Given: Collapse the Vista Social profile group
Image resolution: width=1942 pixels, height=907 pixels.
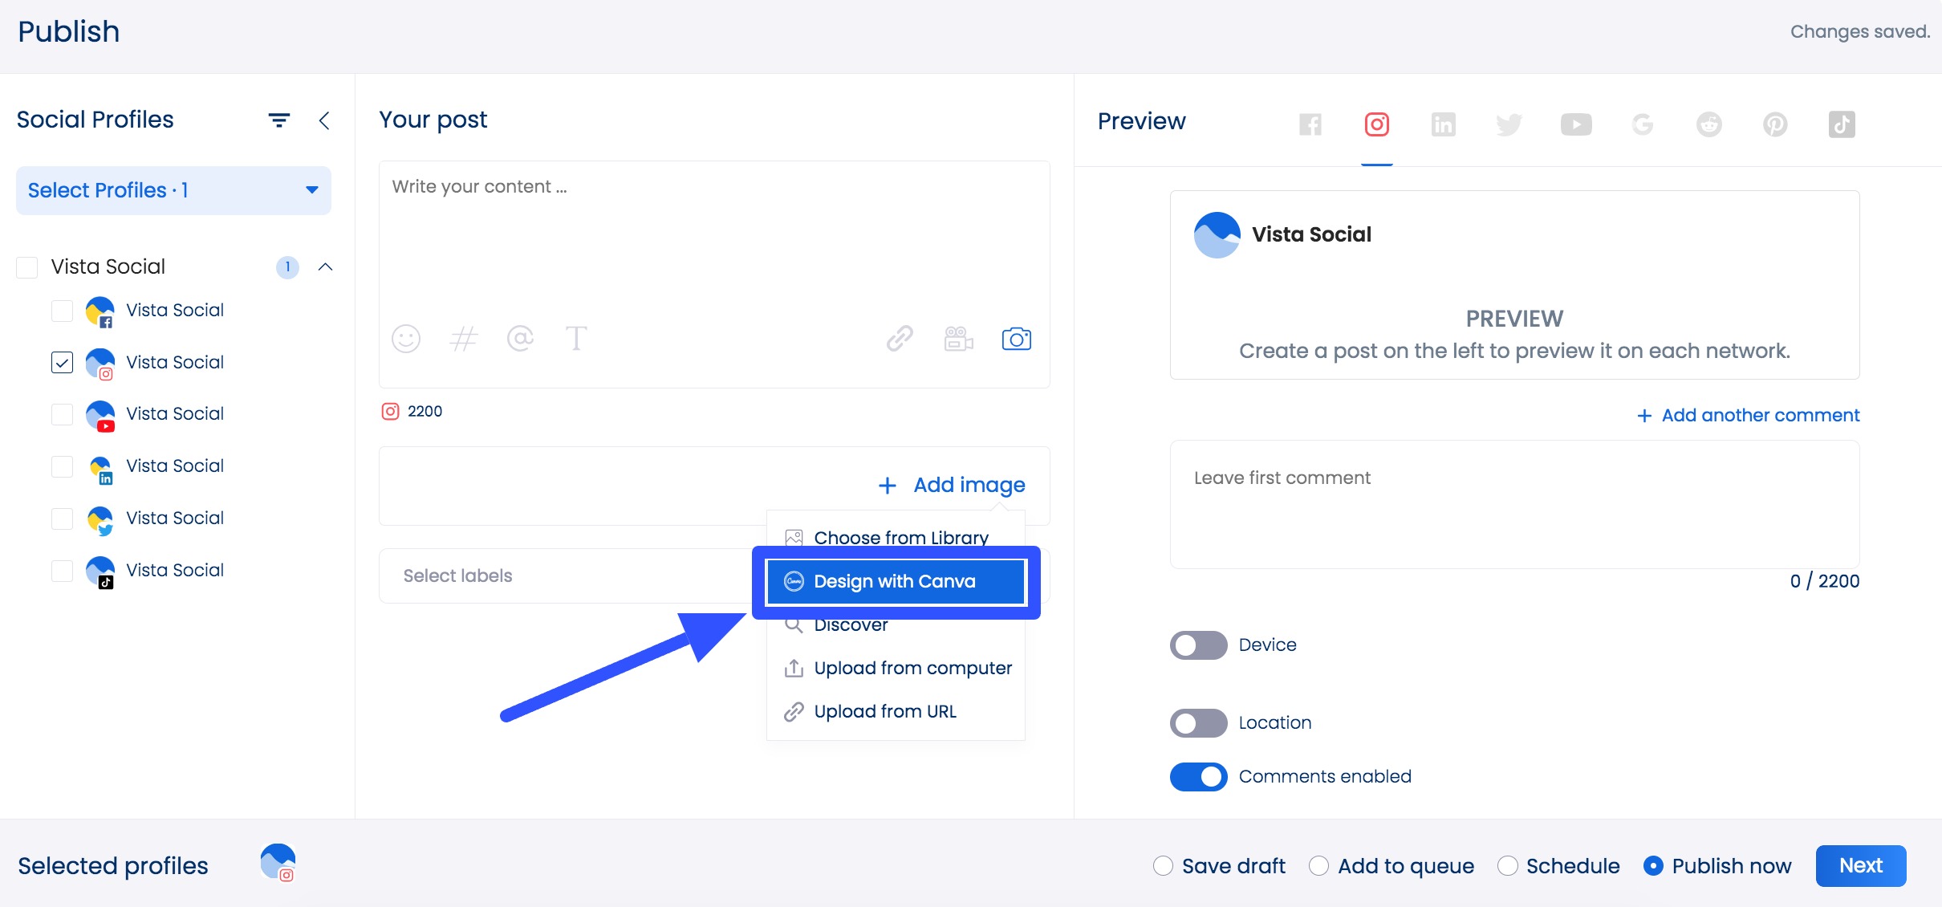Looking at the screenshot, I should [326, 267].
